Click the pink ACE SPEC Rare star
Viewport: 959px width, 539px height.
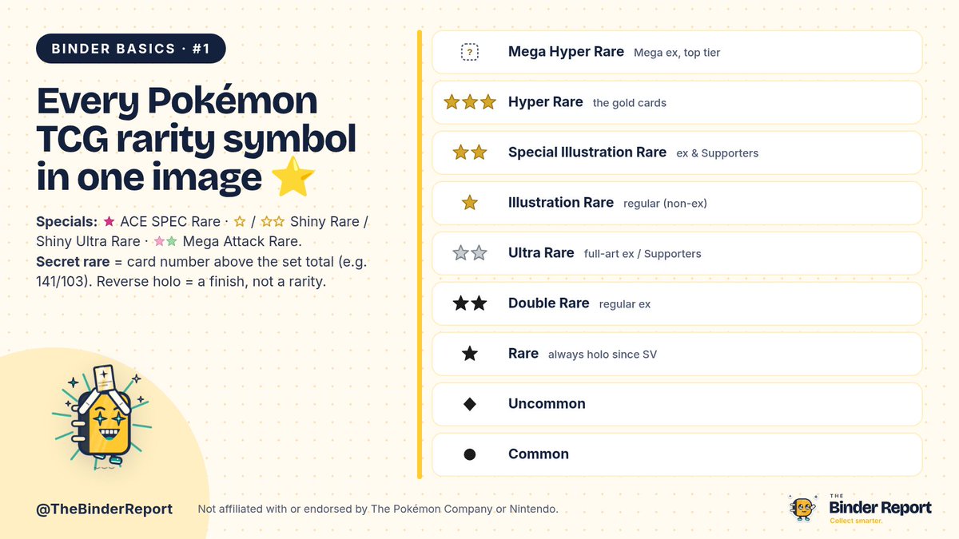109,221
